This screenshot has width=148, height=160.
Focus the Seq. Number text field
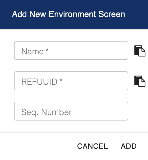(x=71, y=111)
